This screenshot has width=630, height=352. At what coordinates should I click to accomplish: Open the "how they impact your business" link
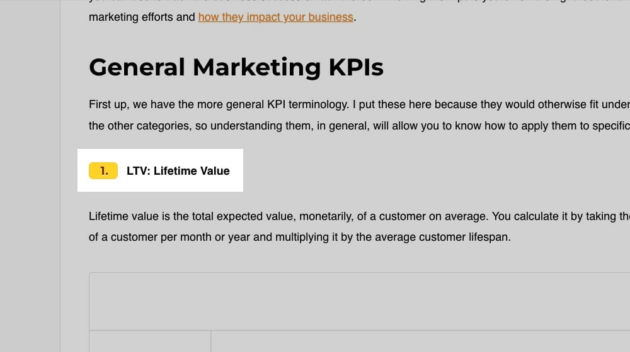(x=275, y=17)
